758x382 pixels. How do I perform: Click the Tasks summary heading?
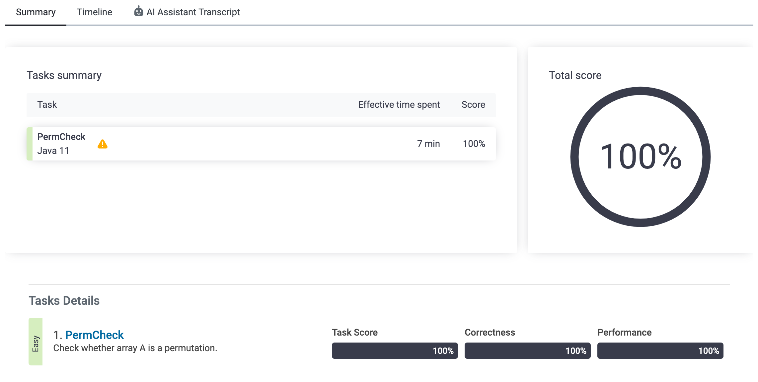point(64,75)
